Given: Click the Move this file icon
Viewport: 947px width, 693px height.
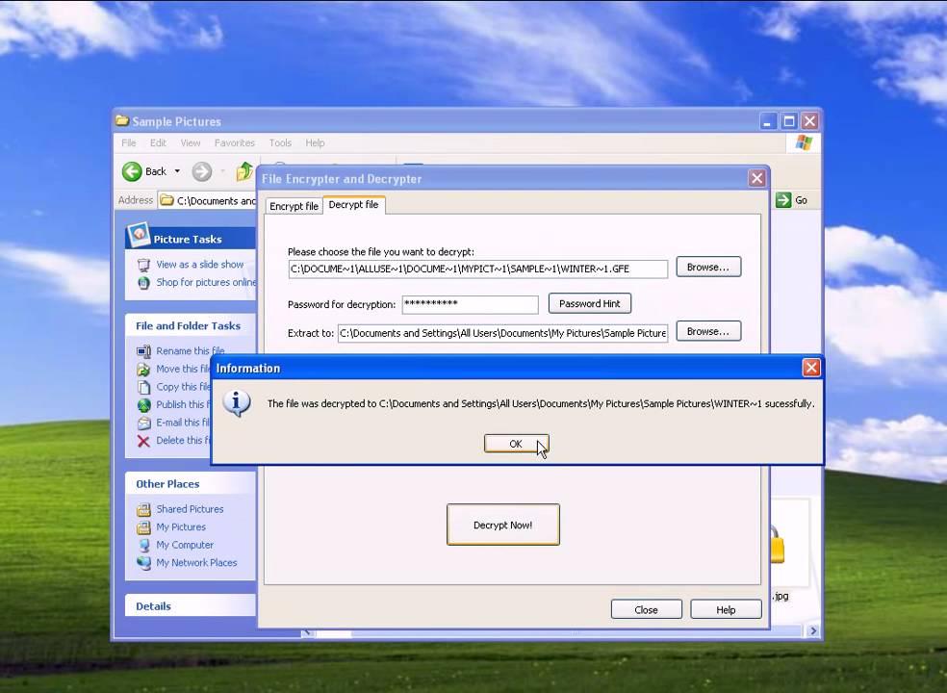Looking at the screenshot, I should [143, 370].
